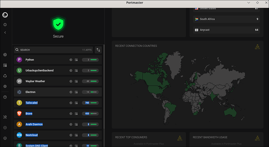Click the RECENT CONNECTION COUNTRIES heading

pos(136,46)
